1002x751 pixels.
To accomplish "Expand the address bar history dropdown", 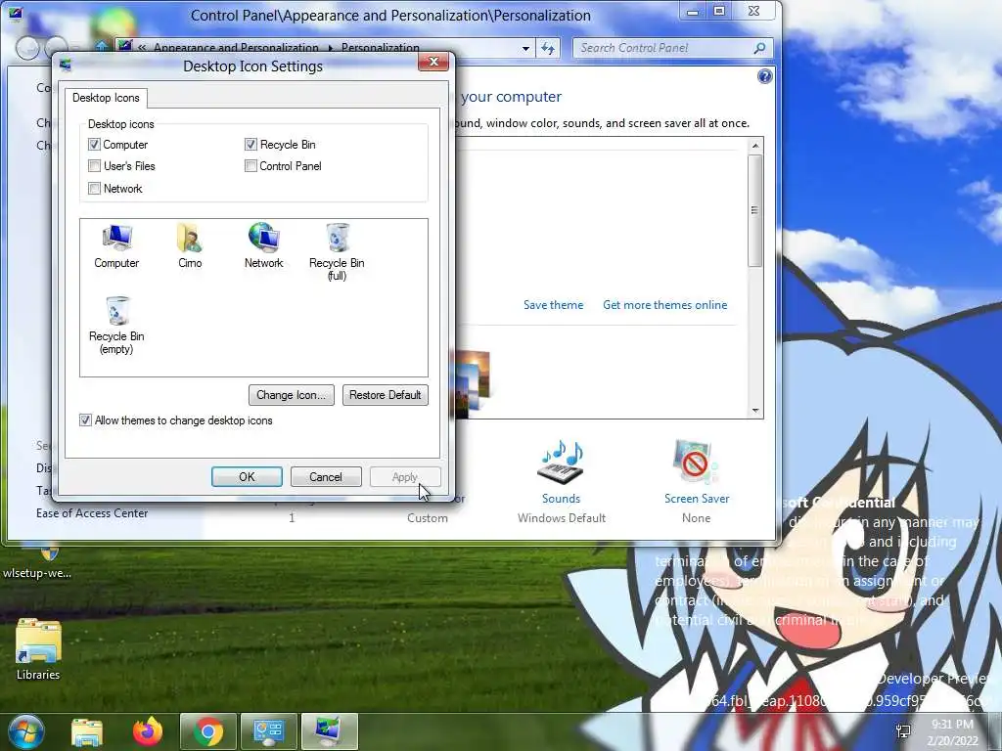I will [525, 49].
